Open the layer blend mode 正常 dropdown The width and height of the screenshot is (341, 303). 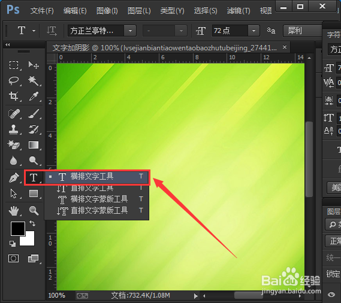pos(333,241)
